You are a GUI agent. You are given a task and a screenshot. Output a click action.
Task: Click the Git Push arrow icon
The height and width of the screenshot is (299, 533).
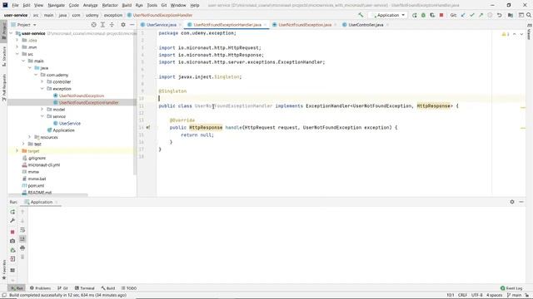point(481,15)
